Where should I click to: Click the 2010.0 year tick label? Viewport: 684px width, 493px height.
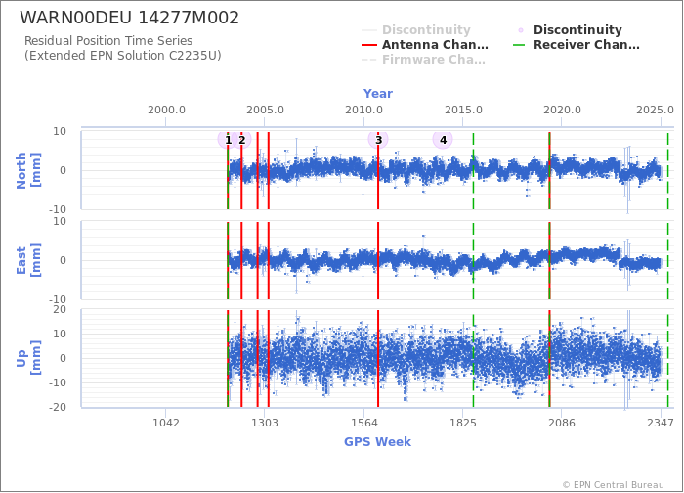(363, 110)
